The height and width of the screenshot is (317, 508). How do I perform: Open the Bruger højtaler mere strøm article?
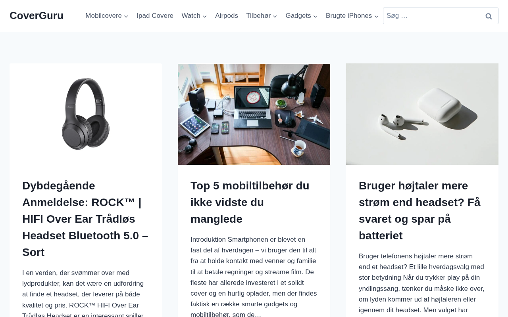click(419, 210)
